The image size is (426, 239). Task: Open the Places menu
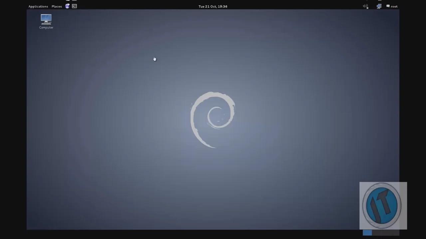click(57, 6)
